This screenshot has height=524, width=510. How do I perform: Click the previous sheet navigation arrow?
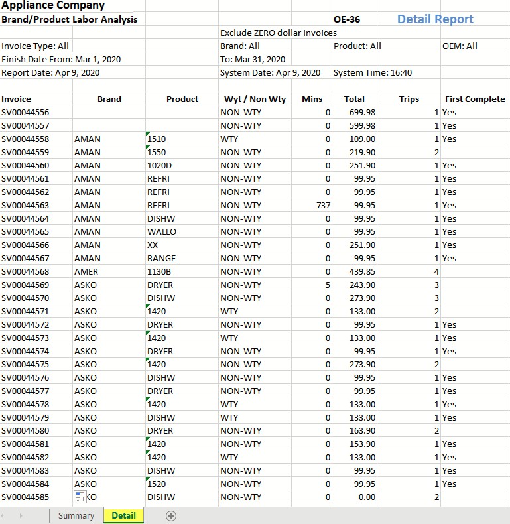(4, 516)
